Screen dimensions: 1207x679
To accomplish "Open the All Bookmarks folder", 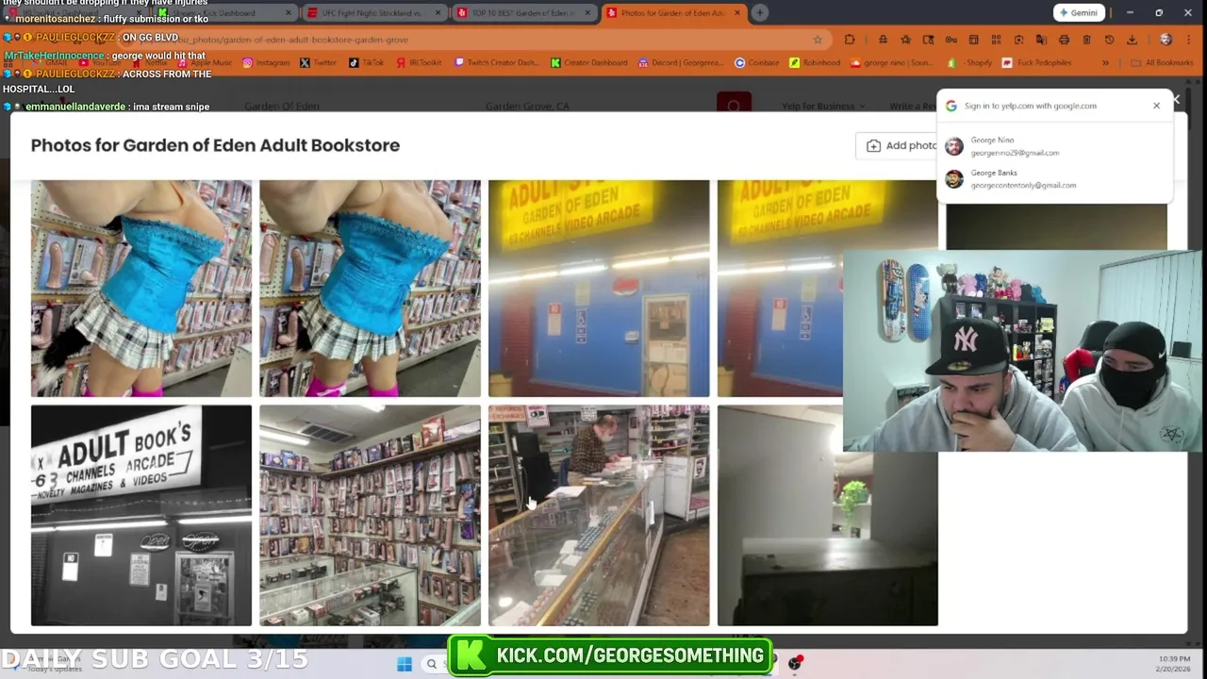I will (1162, 63).
